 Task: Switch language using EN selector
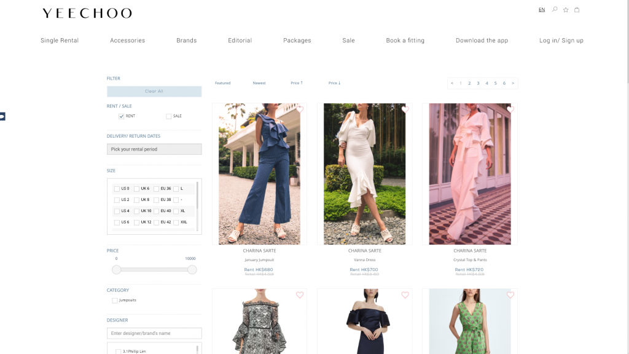[x=542, y=10]
